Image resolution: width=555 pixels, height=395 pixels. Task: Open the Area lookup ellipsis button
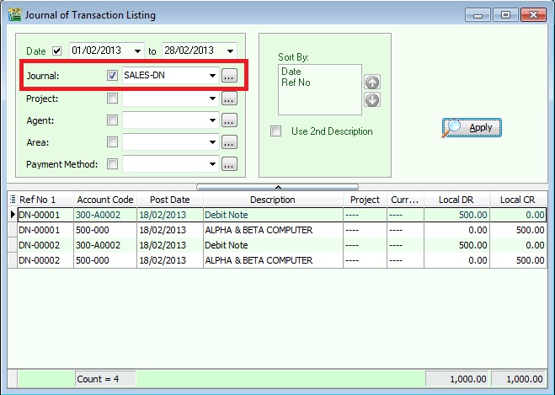(x=229, y=142)
